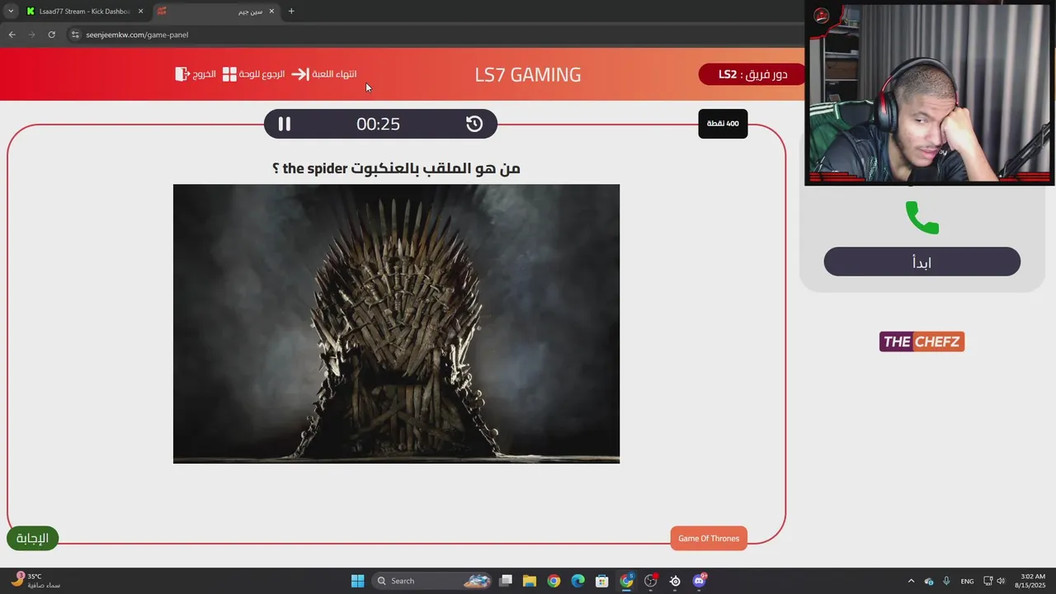
Task: Select the الرجوع للوحة text link
Action: (x=262, y=74)
